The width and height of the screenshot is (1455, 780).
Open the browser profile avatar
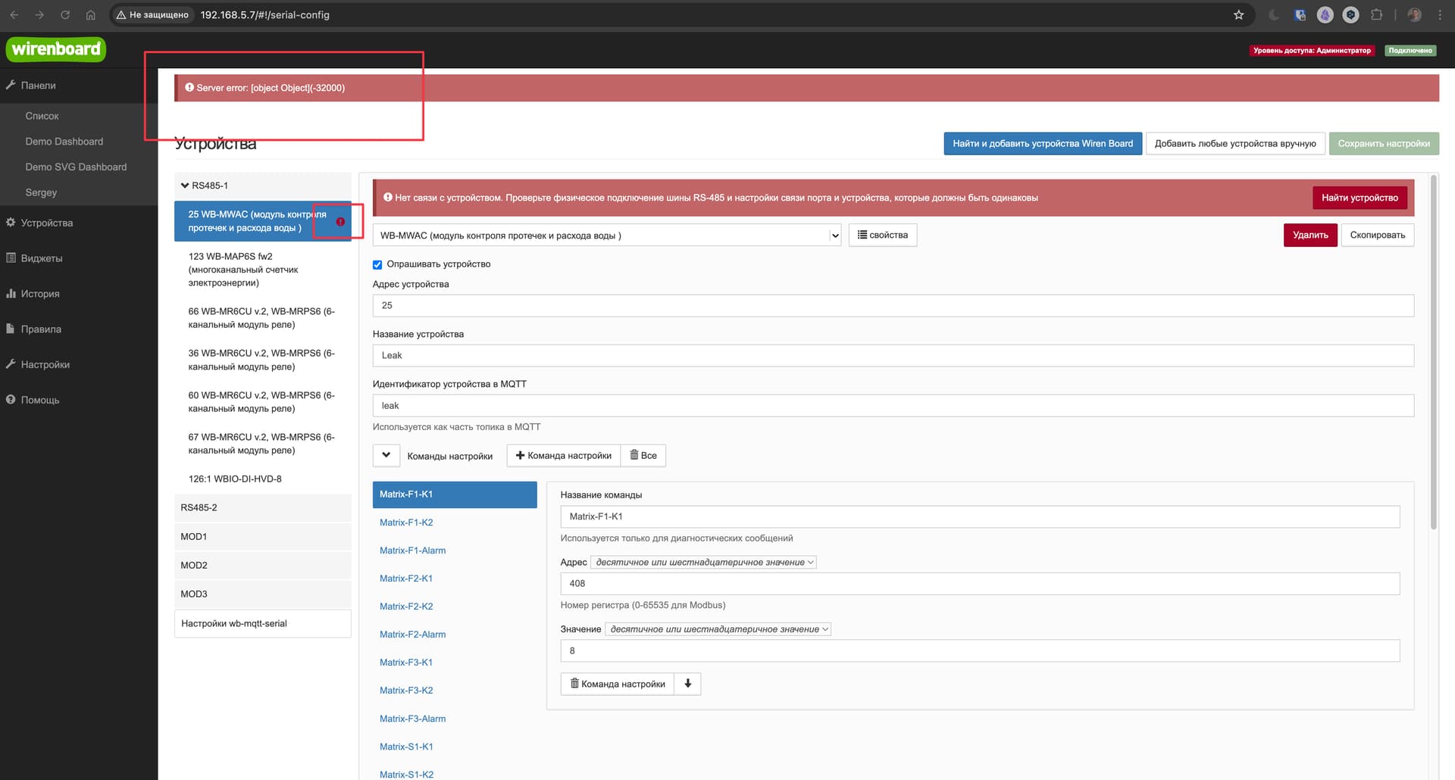[1414, 14]
